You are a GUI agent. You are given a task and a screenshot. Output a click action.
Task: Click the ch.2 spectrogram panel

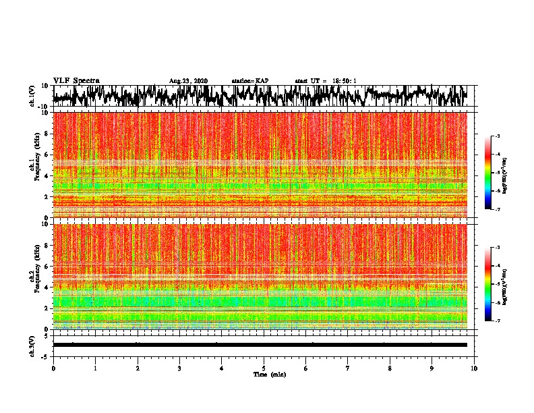(x=260, y=277)
